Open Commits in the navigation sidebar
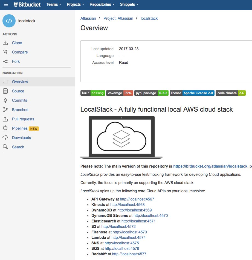The image size is (252, 260). coord(19,100)
